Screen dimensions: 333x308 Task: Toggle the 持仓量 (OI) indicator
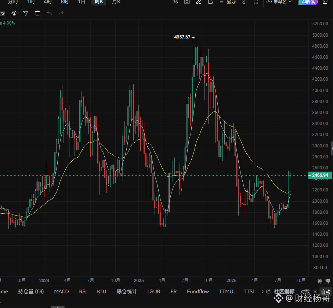[31, 291]
